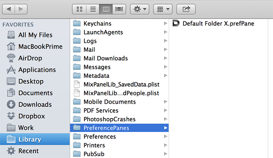
Task: Select the LaunchAgents folder
Action: point(119,32)
